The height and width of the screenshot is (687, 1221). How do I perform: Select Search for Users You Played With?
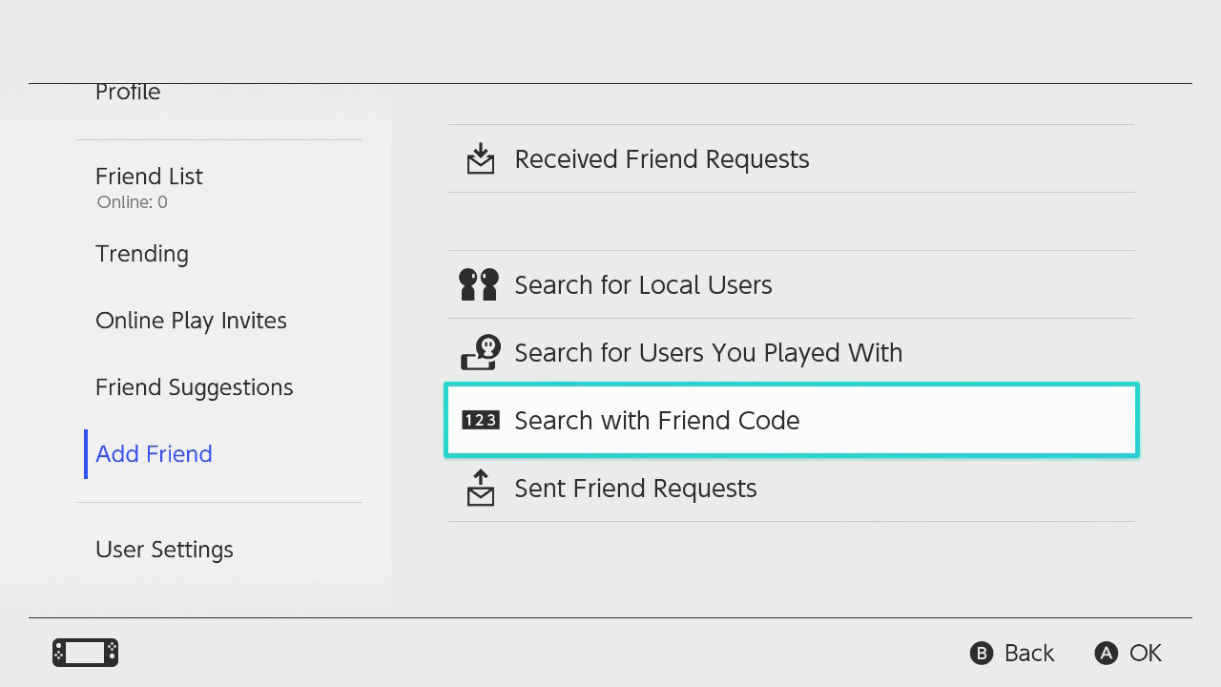[x=708, y=352]
